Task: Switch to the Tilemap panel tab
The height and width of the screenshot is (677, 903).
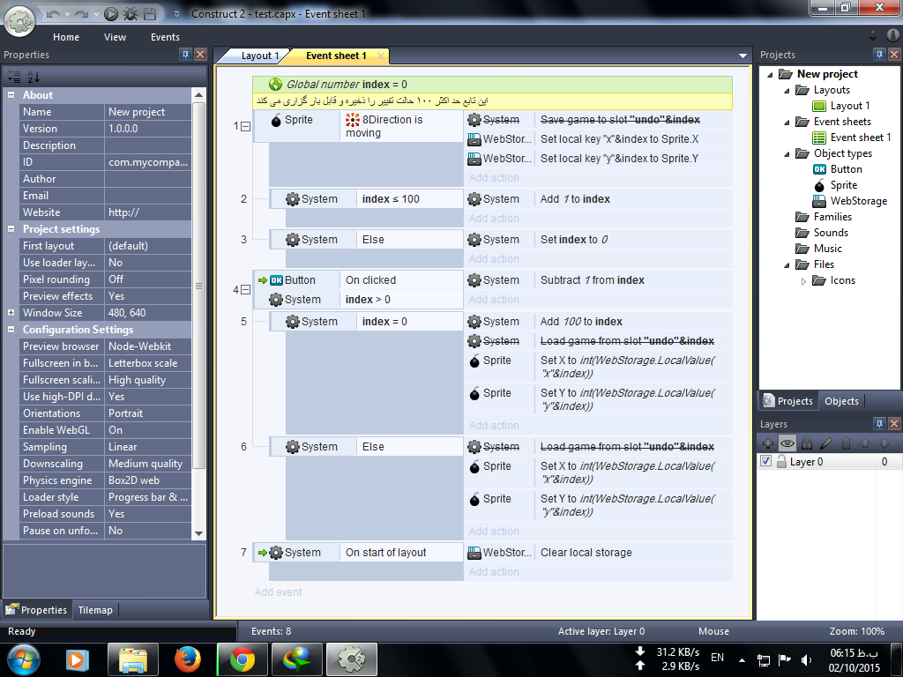Action: (95, 610)
